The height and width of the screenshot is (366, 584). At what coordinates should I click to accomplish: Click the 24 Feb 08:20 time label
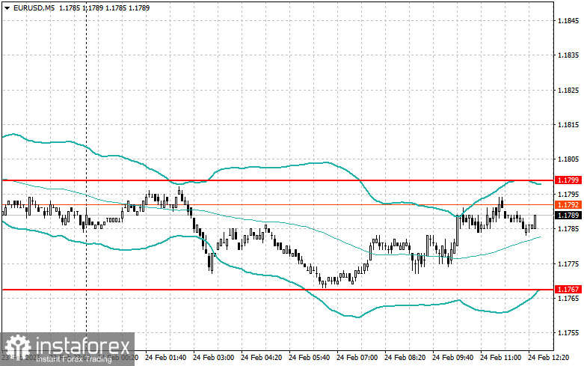[x=405, y=358]
